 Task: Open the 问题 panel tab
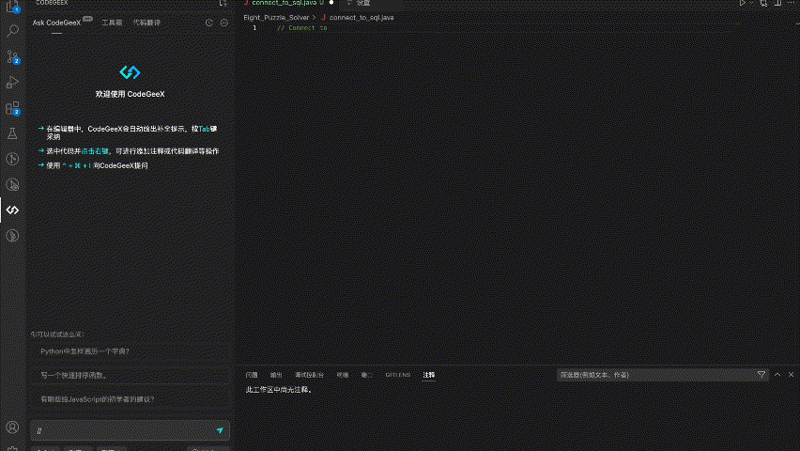[x=252, y=375]
